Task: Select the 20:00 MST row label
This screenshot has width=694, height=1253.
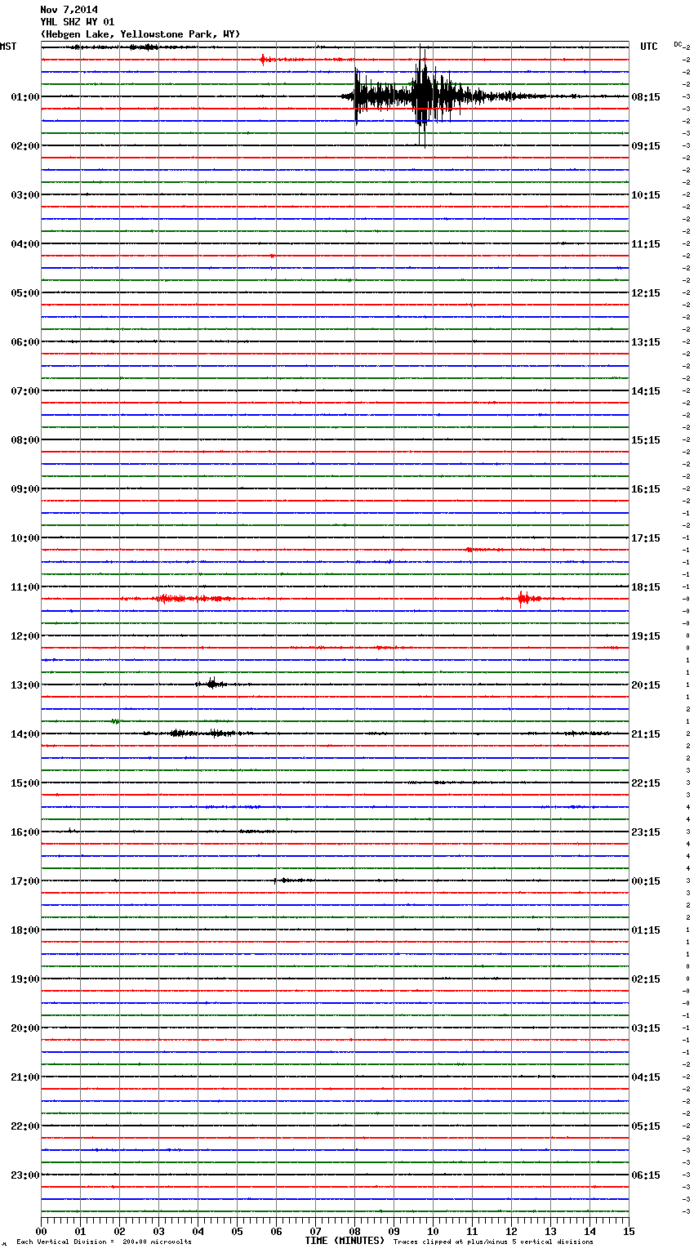Action: (x=25, y=1028)
